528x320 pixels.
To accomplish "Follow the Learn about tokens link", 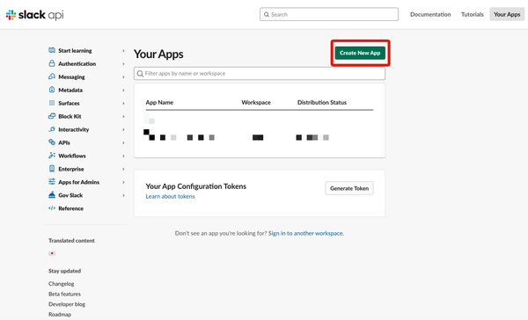I will coord(170,196).
